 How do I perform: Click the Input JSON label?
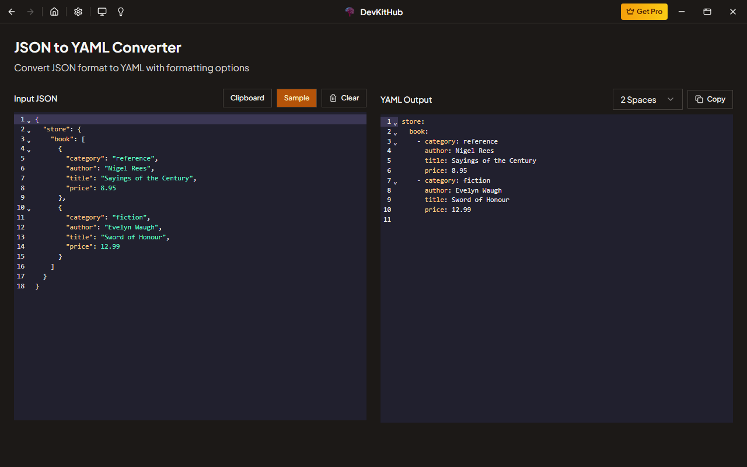click(x=36, y=99)
